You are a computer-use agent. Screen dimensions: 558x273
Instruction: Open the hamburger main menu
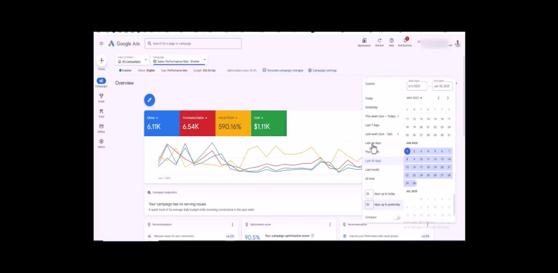coord(102,44)
